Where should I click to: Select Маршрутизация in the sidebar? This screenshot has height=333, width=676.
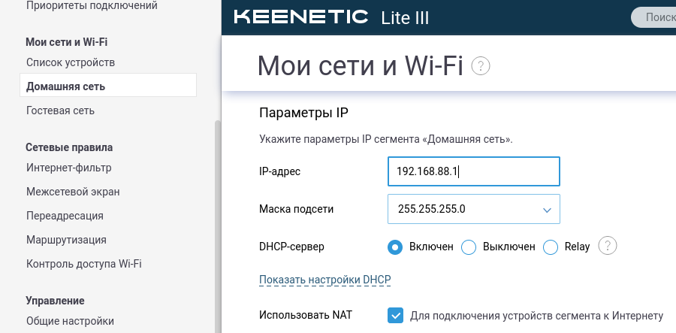[x=66, y=239]
